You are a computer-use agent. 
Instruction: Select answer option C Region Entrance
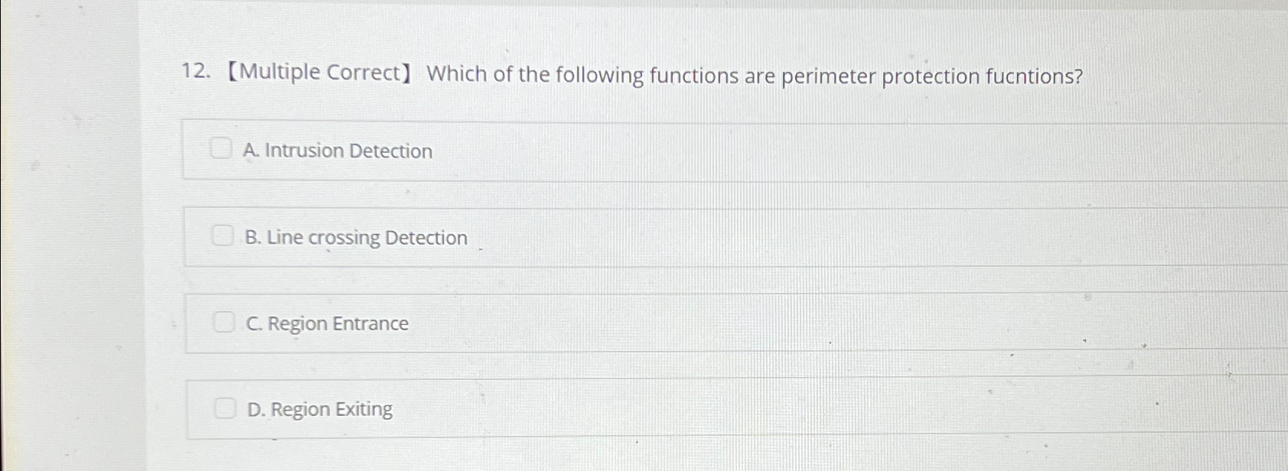click(x=329, y=323)
